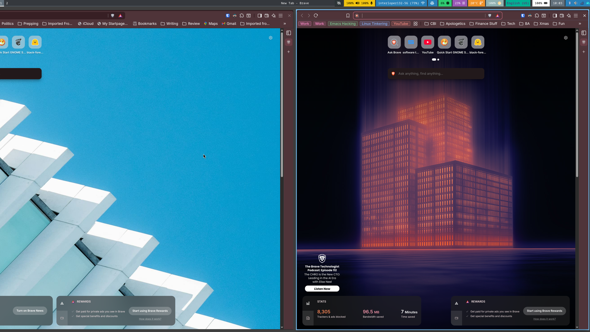Click the Ask anything search field
Image resolution: width=590 pixels, height=332 pixels.
[436, 74]
